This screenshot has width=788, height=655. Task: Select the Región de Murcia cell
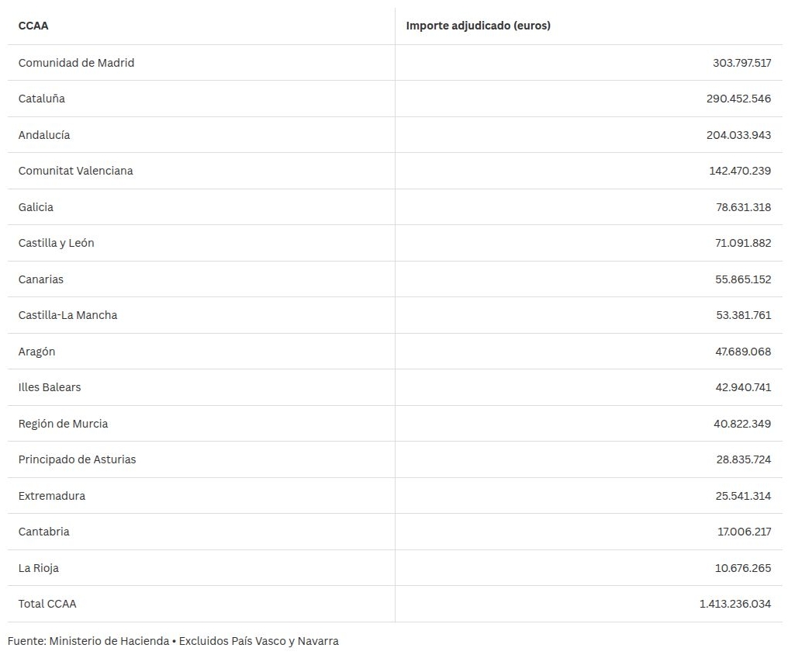click(64, 424)
